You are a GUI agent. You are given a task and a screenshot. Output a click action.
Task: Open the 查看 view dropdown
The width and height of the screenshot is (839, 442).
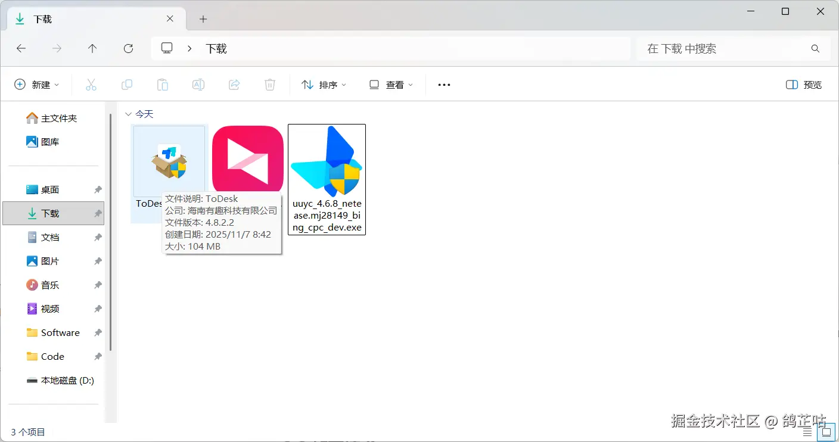coord(391,85)
